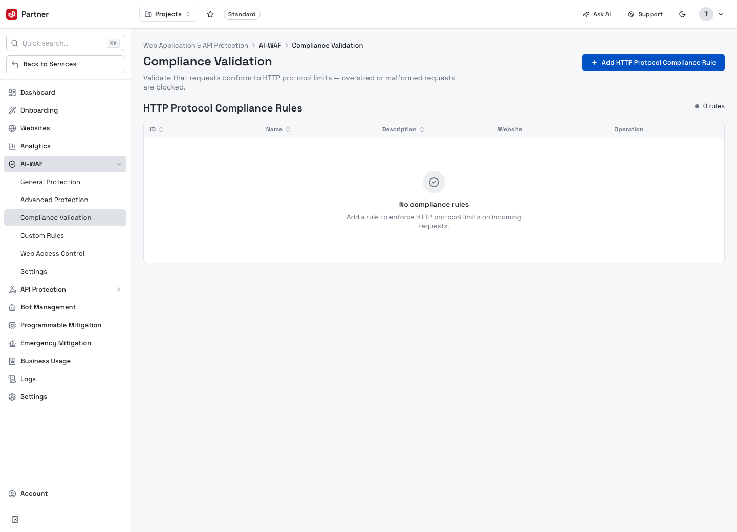Go to Custom Rules

pos(65,236)
